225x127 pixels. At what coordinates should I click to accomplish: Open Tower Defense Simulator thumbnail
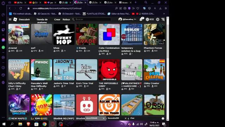(x=19, y=105)
